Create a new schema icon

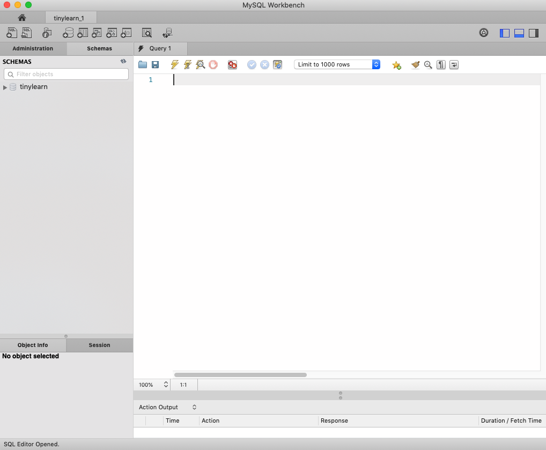pos(68,33)
